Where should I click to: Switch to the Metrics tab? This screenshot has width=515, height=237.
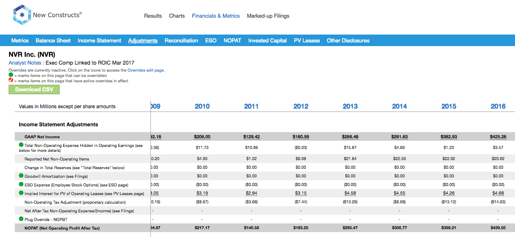tap(20, 40)
